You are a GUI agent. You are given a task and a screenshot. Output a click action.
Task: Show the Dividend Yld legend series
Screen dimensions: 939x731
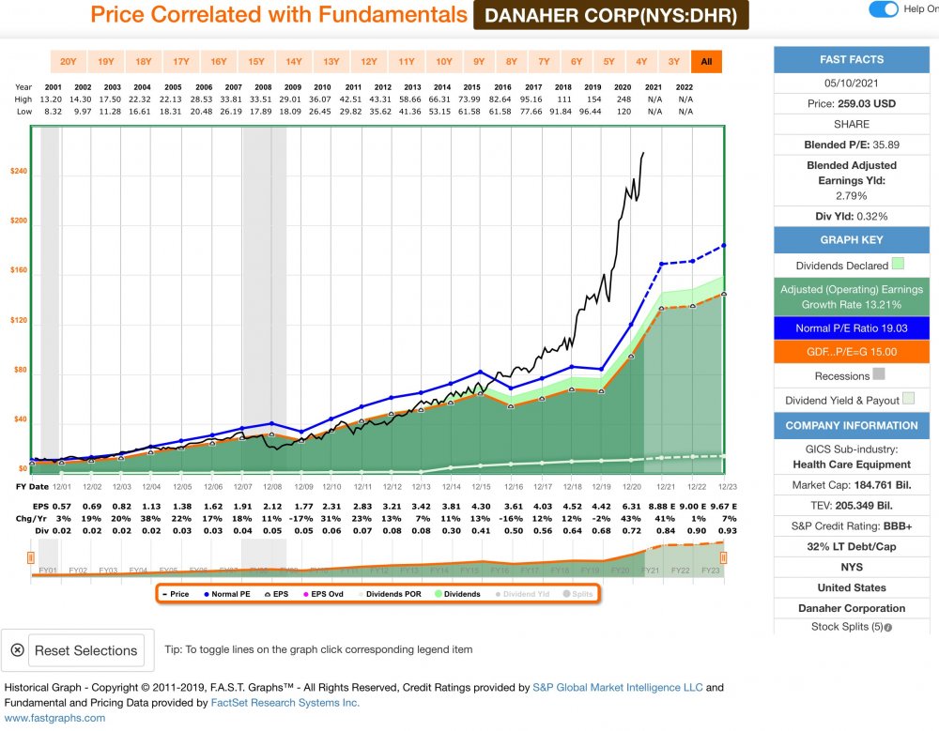click(524, 594)
